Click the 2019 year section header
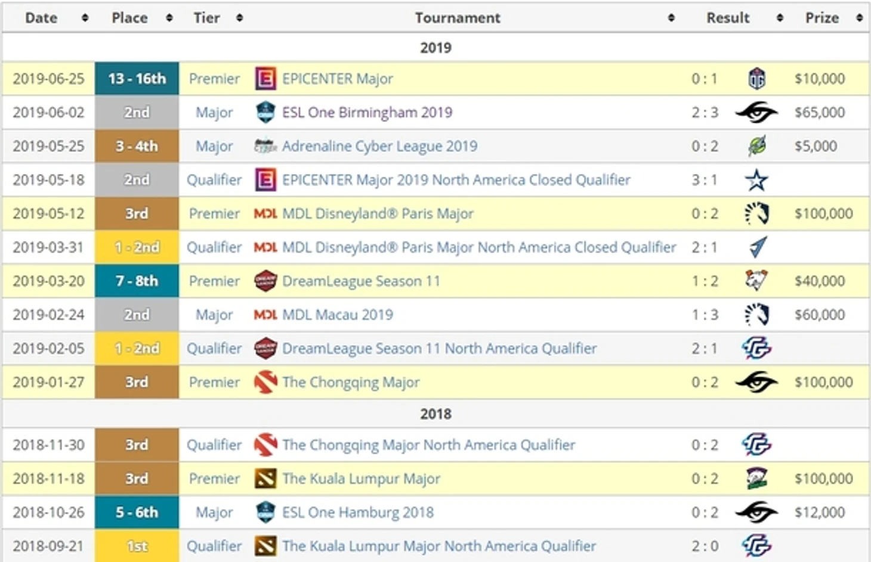 coord(435,47)
